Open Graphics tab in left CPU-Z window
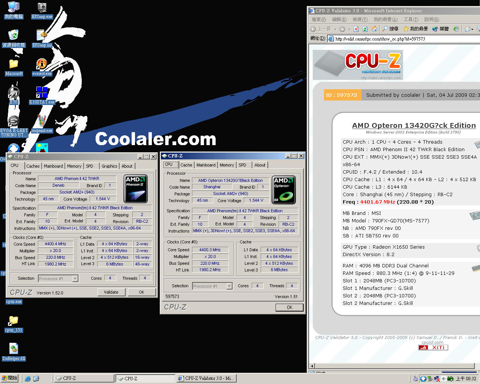The height and width of the screenshot is (384, 480). point(109,166)
